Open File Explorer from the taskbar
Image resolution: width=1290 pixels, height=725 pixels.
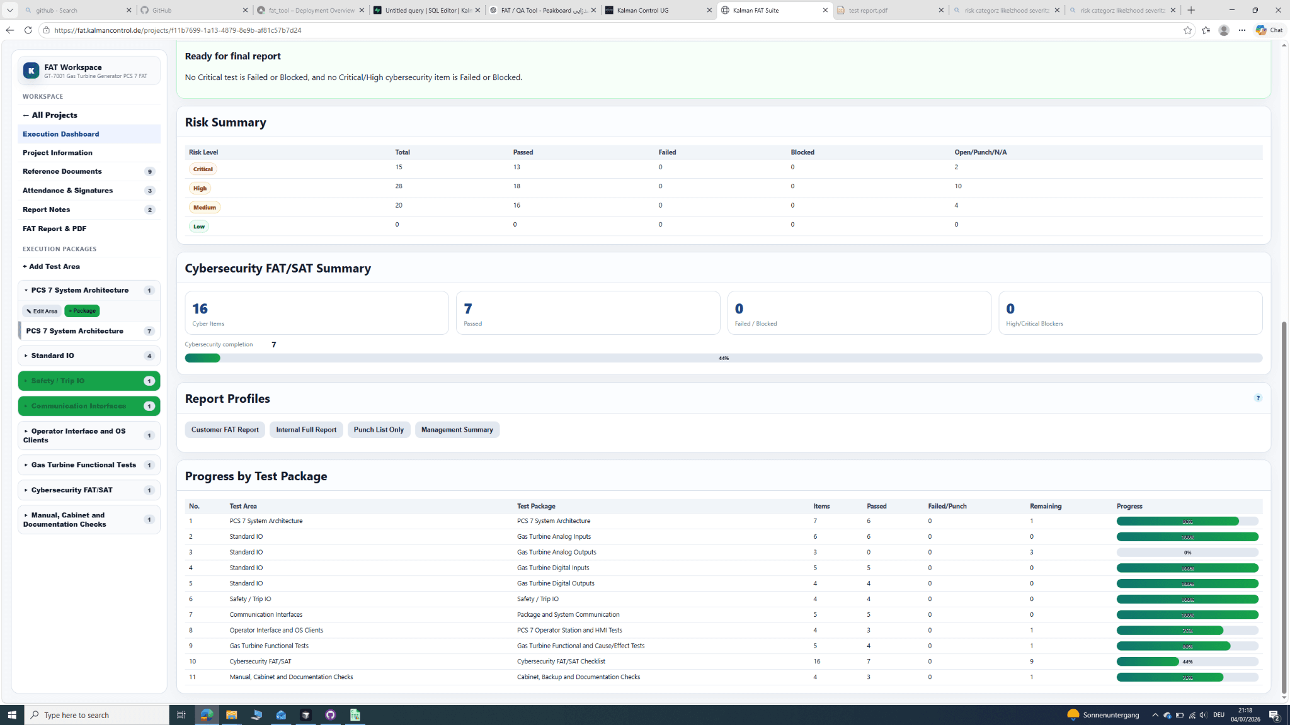pos(231,715)
